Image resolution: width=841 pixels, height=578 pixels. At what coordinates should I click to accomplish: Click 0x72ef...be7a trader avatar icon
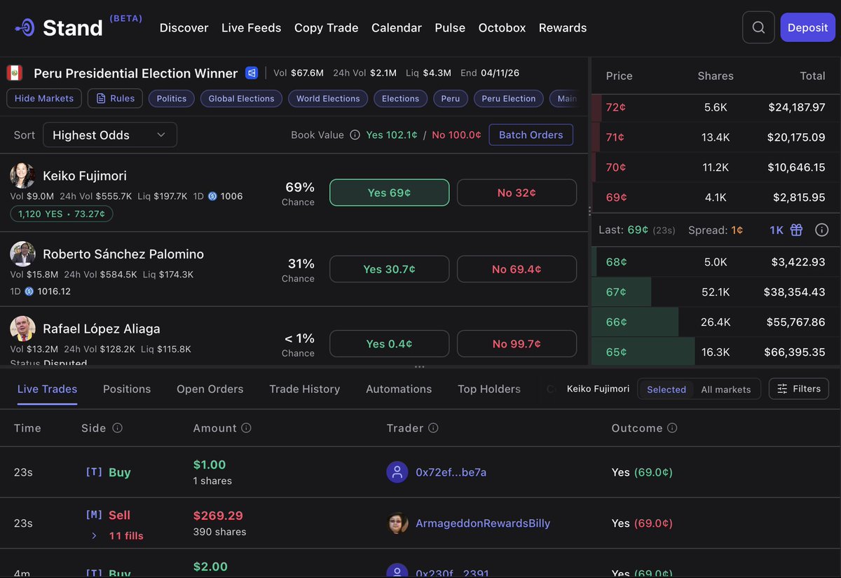tap(397, 472)
